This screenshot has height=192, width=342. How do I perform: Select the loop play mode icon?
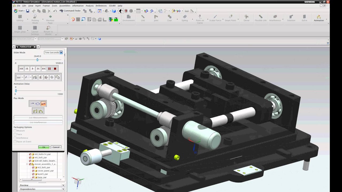tap(38, 103)
